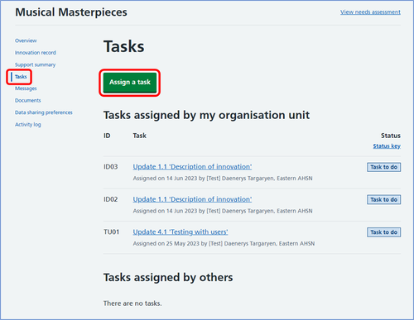
Task: Open the Overview sidebar link
Action: pos(26,41)
